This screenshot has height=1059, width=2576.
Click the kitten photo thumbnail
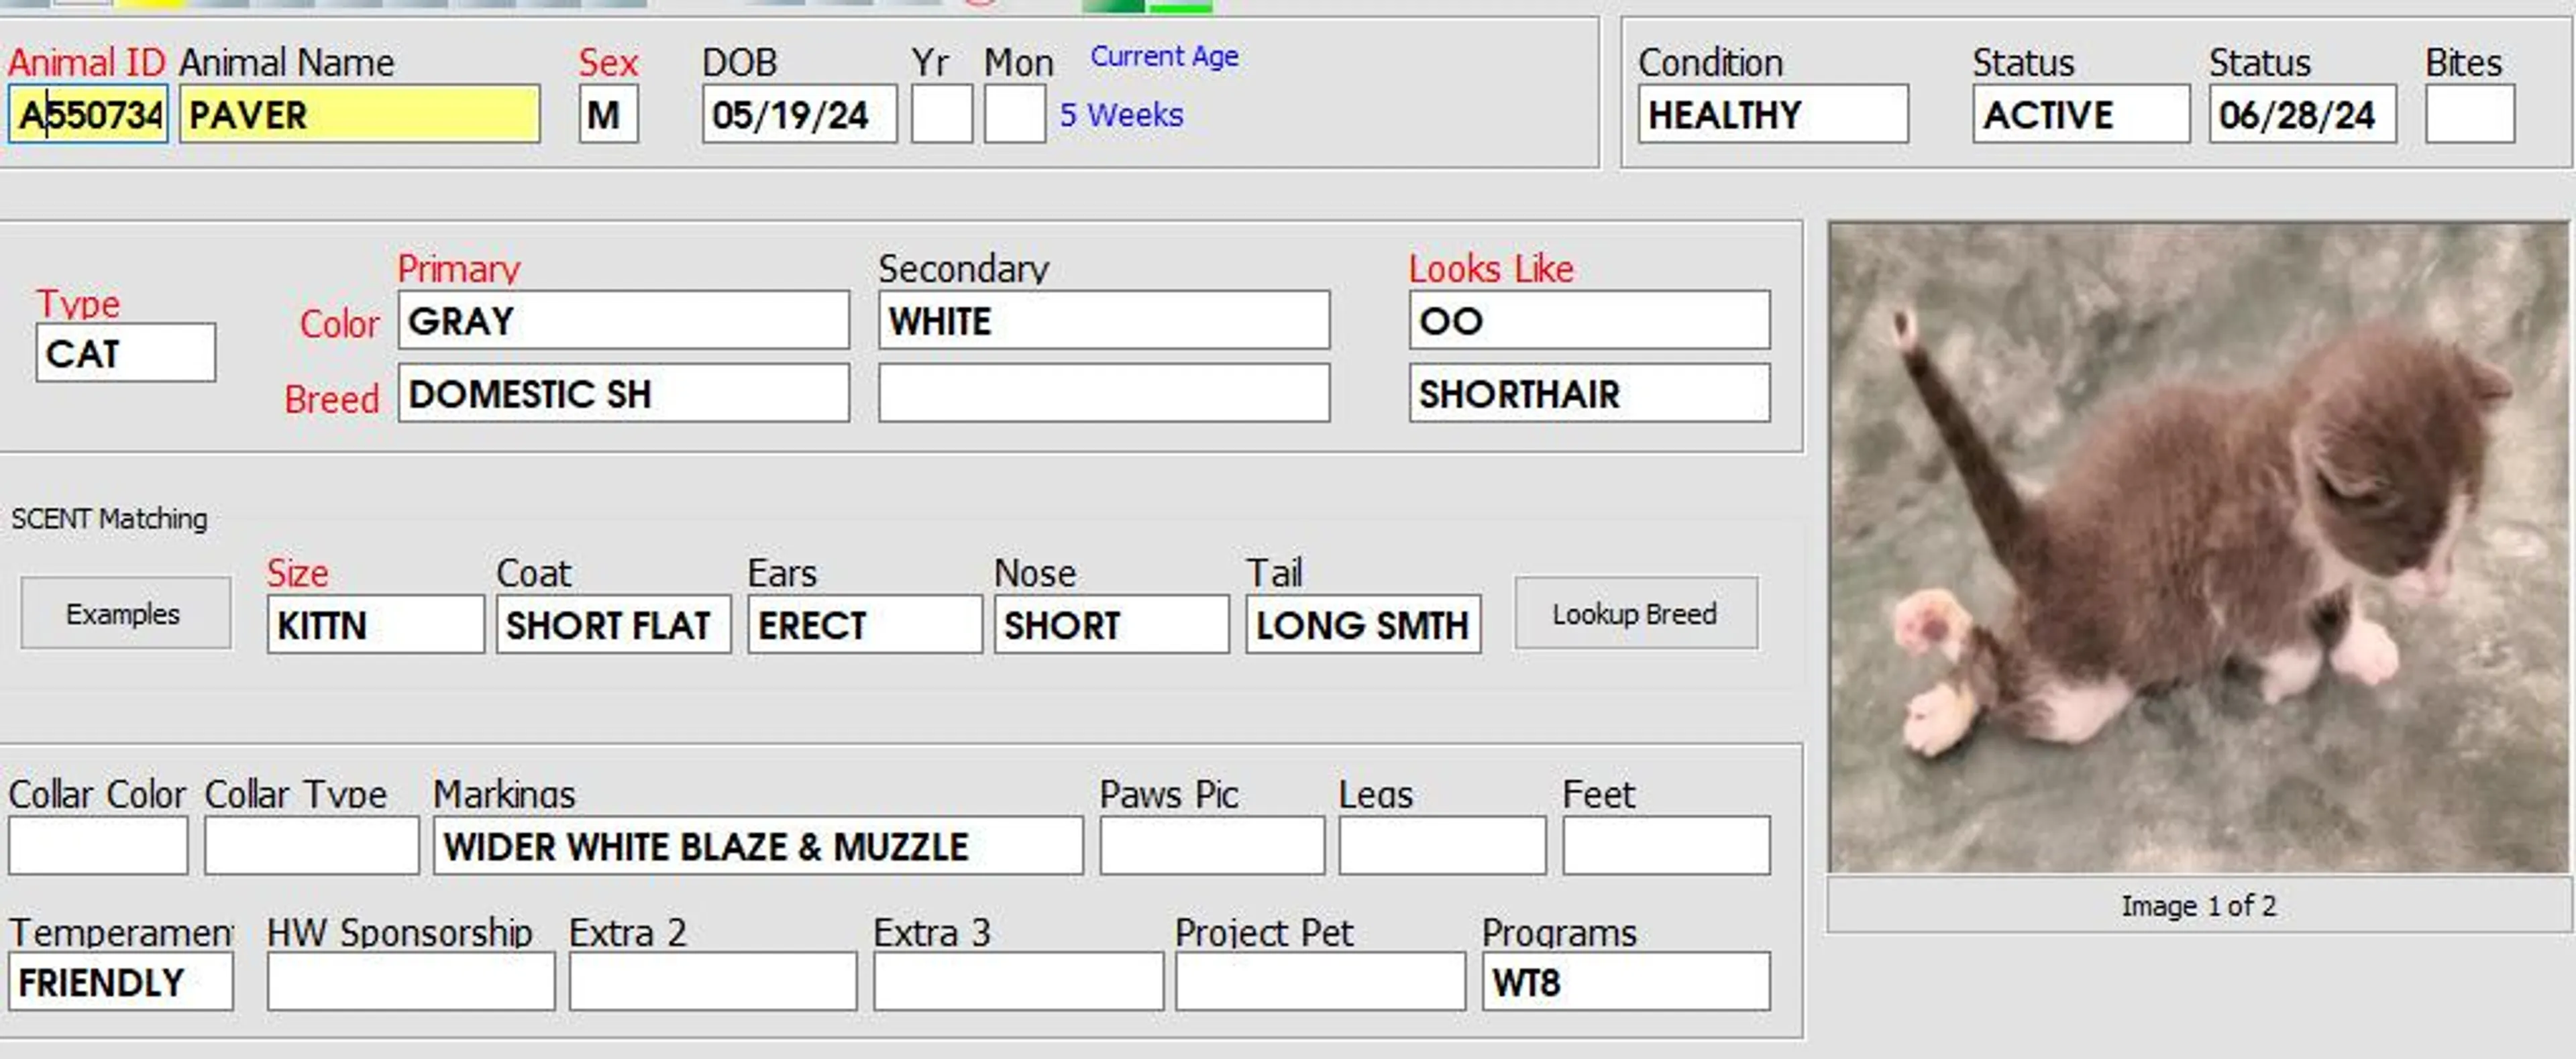(x=2197, y=547)
